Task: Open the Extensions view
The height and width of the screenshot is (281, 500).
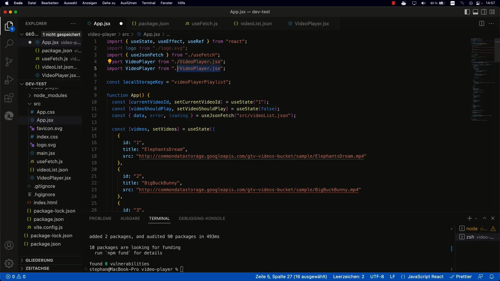Action: point(9,98)
